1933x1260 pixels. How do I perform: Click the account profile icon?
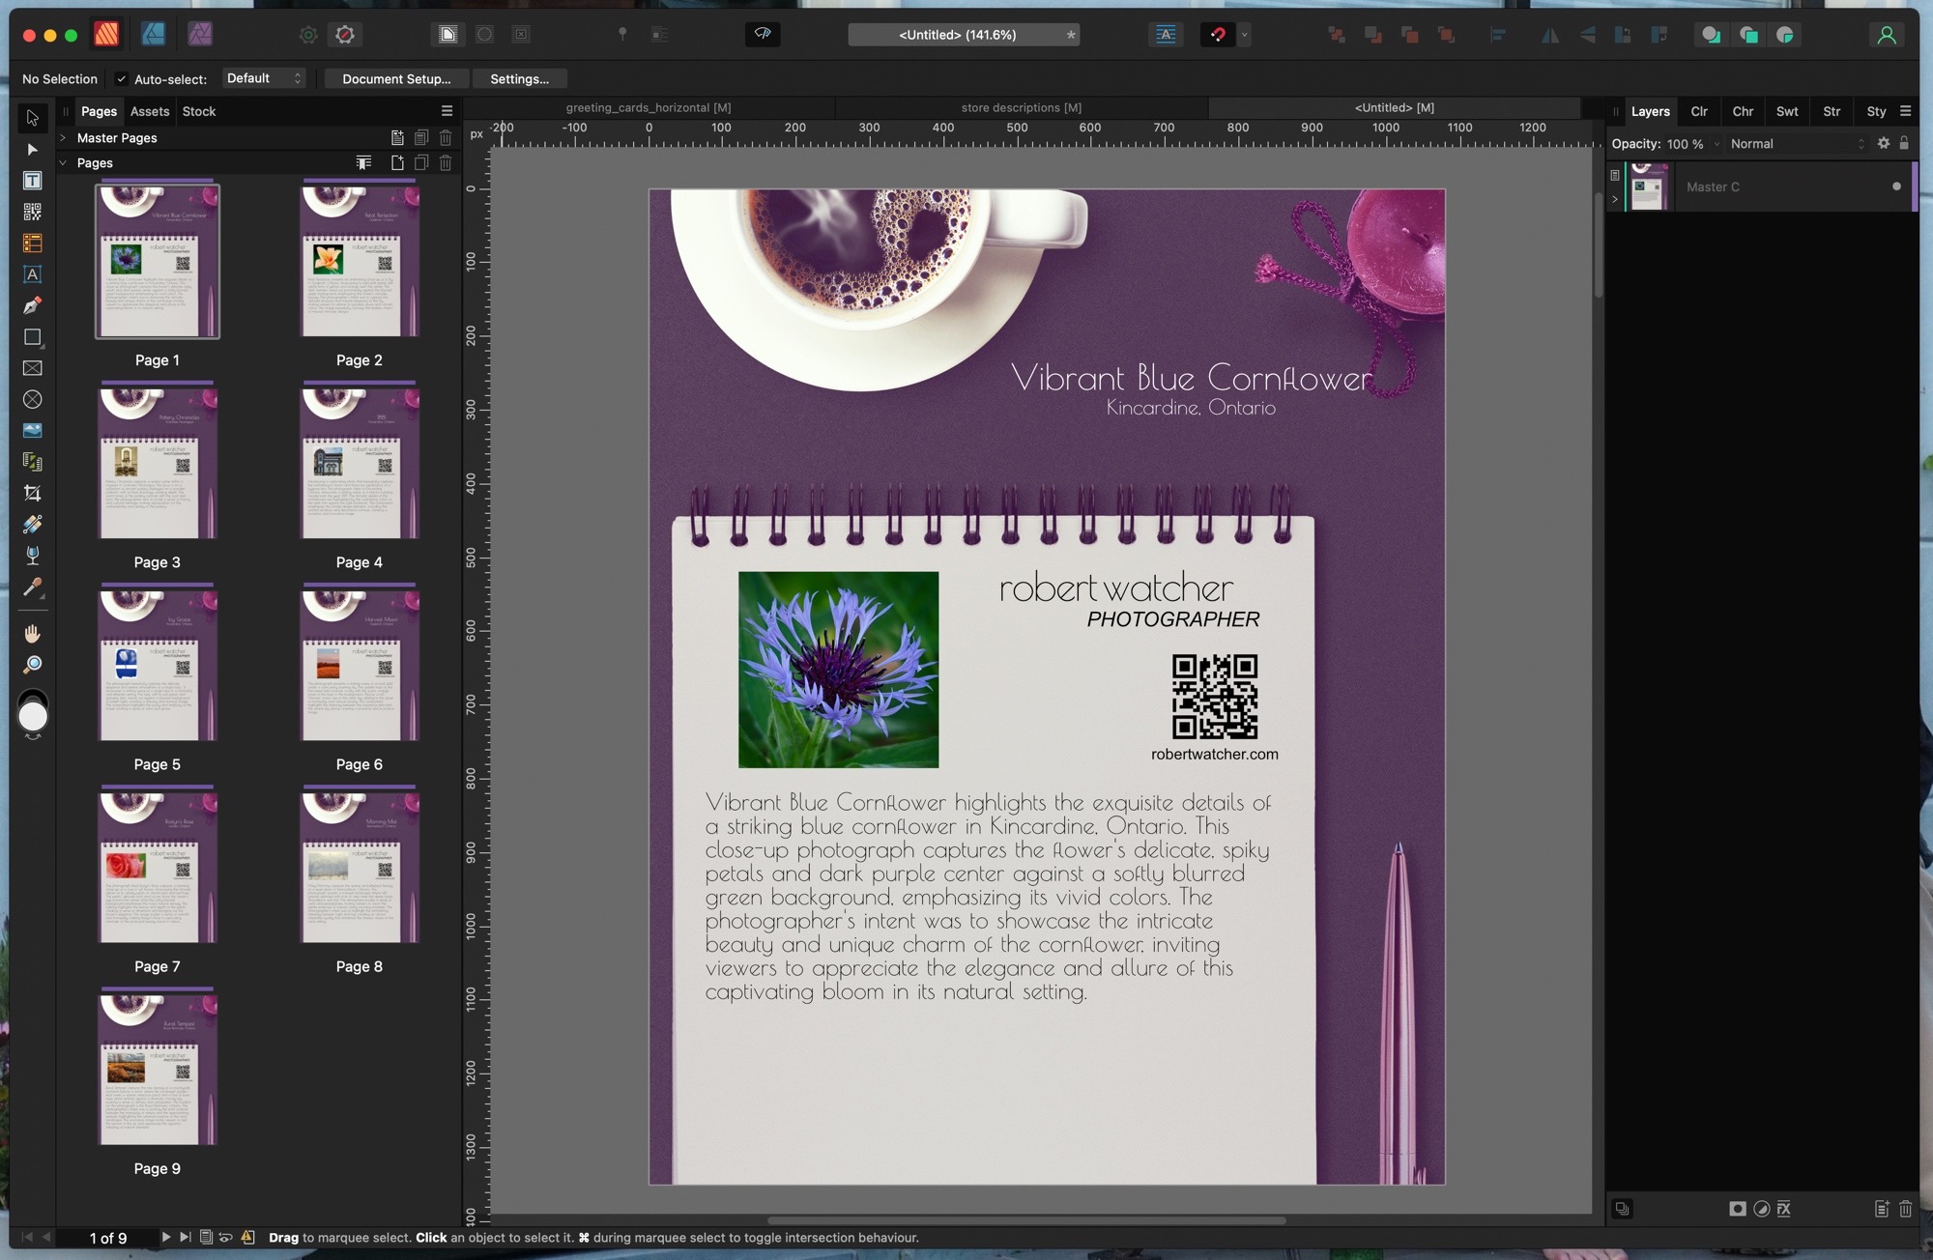tap(1887, 35)
